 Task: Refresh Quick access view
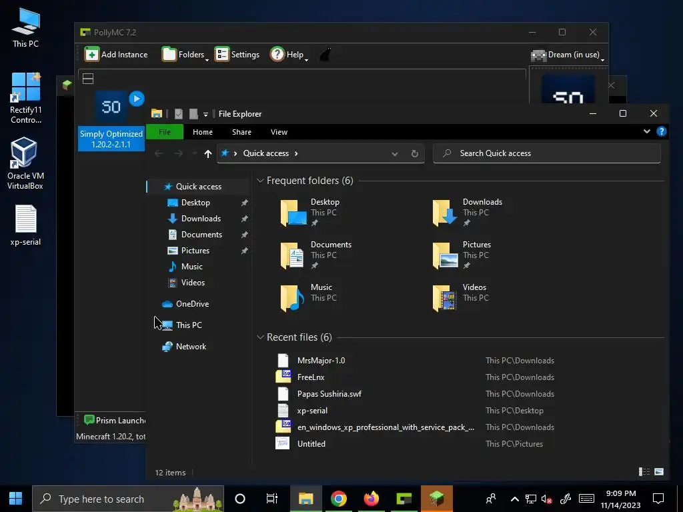415,154
